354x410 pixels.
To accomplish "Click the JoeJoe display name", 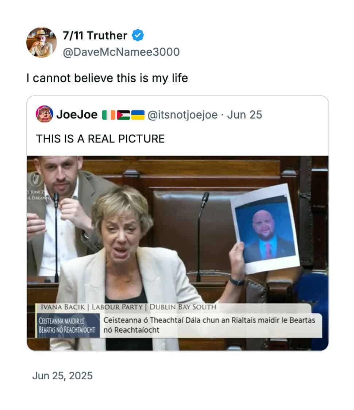I will pos(77,115).
